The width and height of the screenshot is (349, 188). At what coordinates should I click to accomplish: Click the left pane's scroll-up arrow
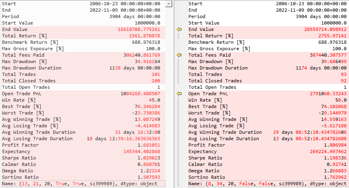pyautogui.click(x=169, y=4)
